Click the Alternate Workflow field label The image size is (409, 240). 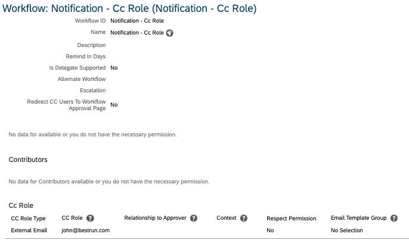82,79
